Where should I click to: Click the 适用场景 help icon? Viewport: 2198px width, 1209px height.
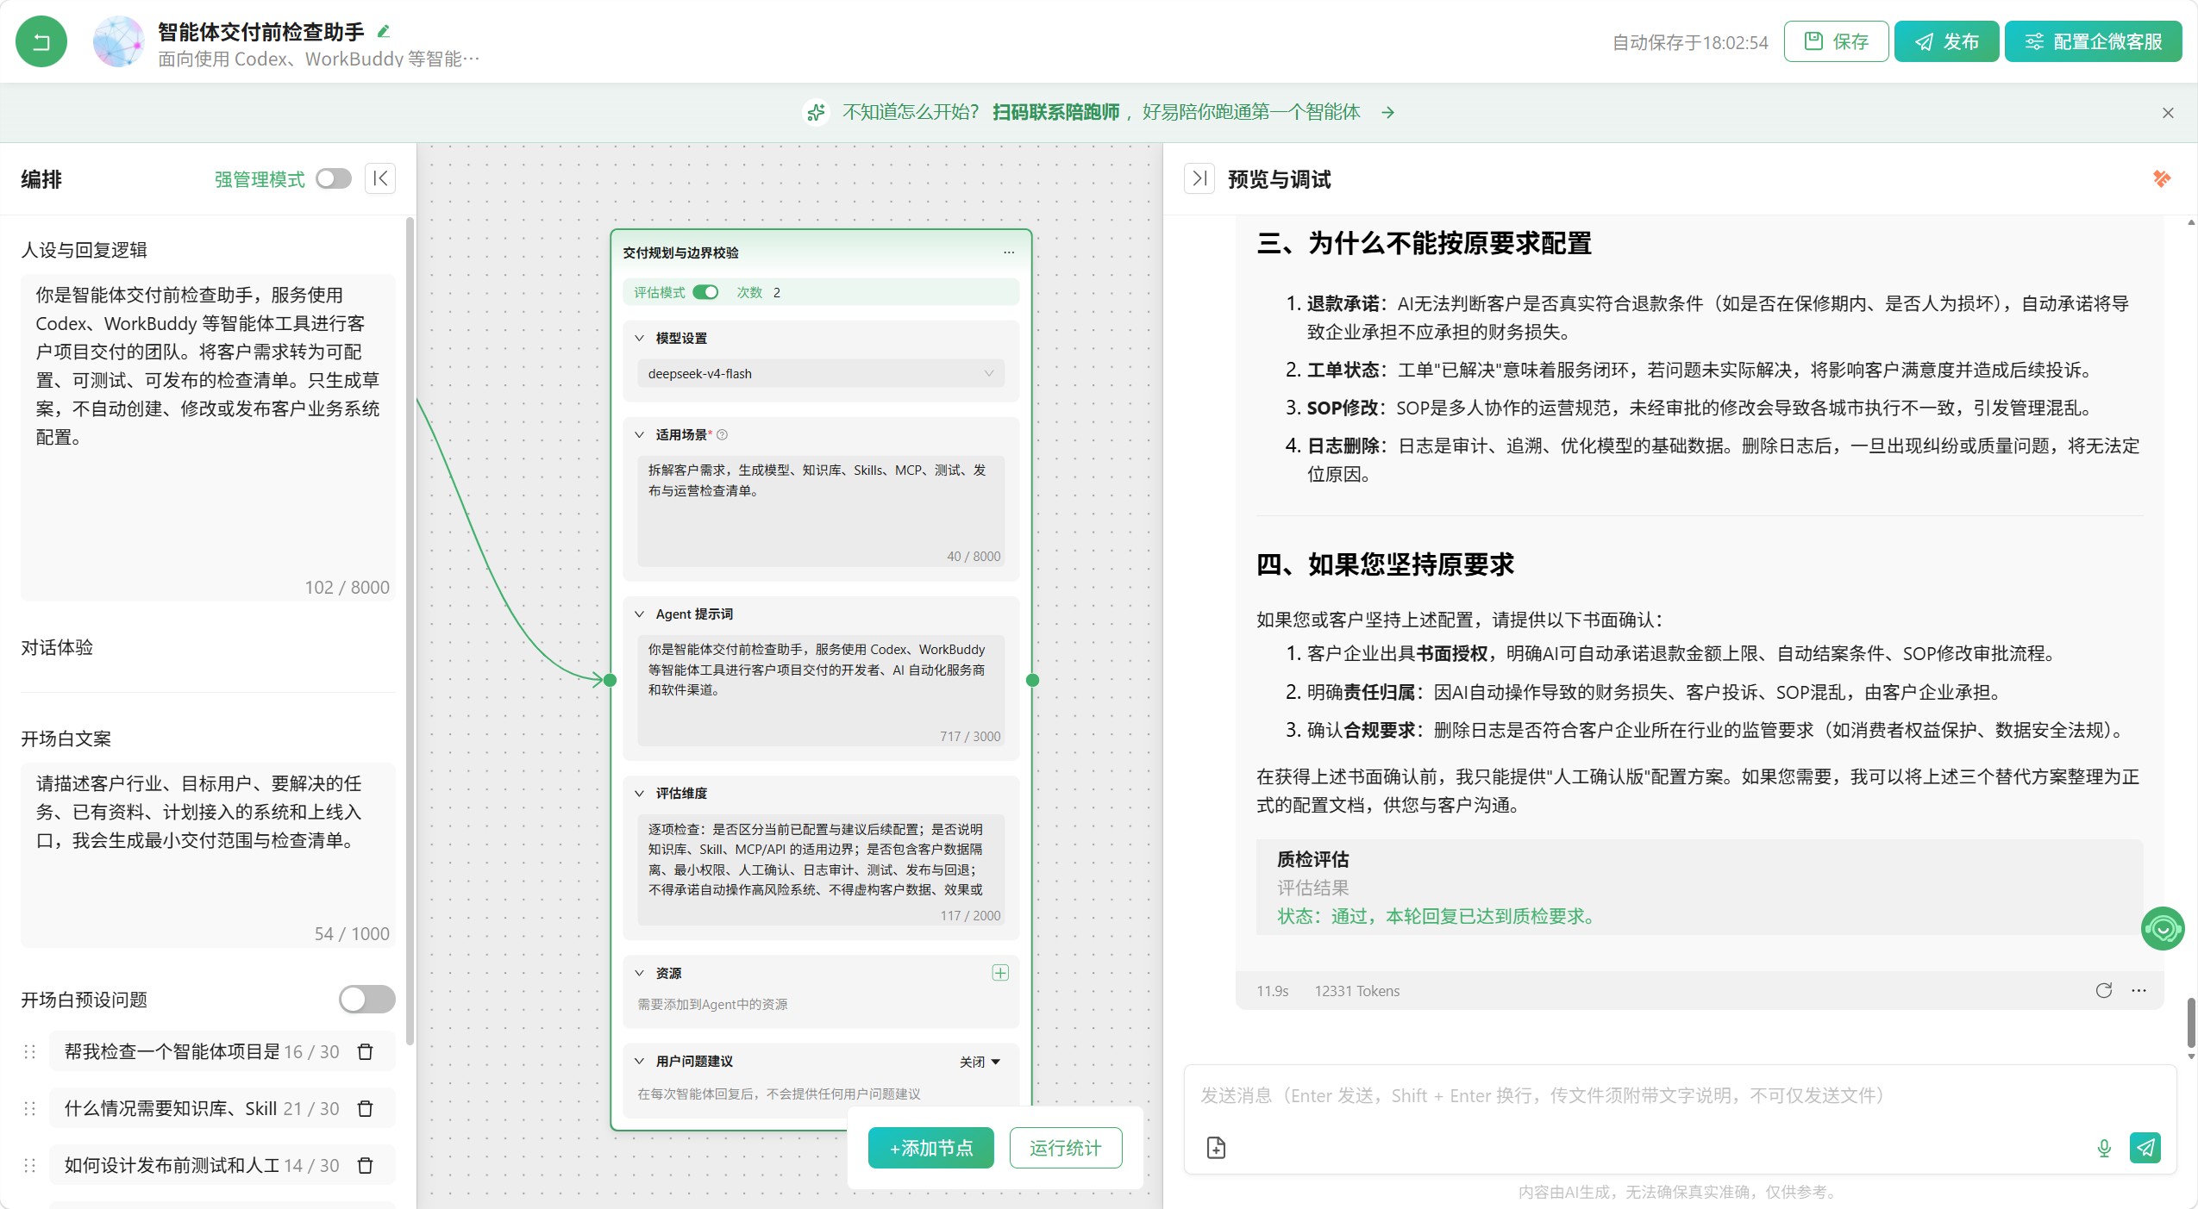(x=723, y=434)
